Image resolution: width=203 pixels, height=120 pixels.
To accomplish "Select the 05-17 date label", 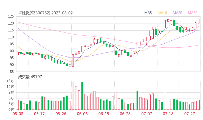I will (x=39, y=114).
